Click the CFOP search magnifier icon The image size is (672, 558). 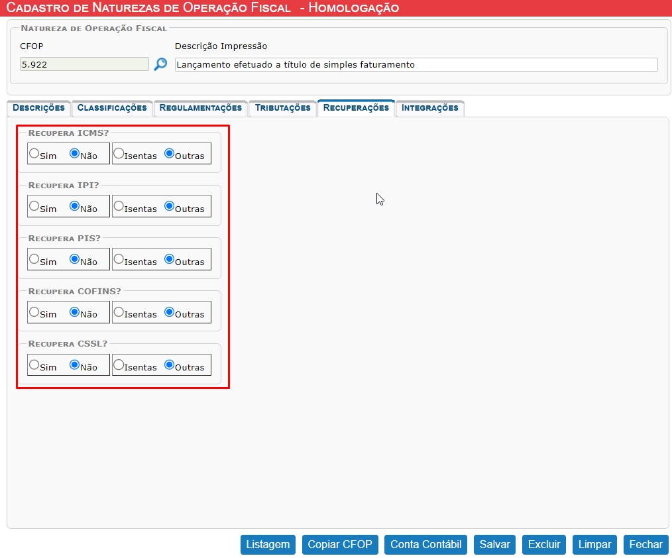(x=160, y=64)
